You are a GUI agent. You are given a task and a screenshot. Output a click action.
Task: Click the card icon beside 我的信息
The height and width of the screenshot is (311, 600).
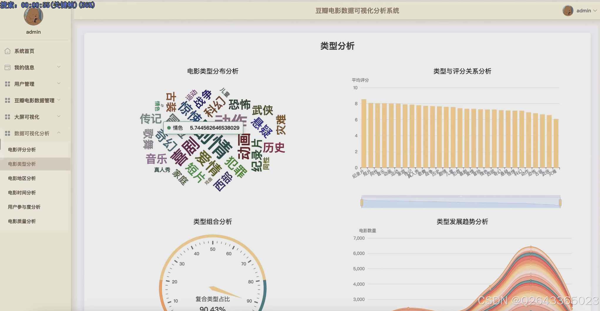pyautogui.click(x=8, y=68)
